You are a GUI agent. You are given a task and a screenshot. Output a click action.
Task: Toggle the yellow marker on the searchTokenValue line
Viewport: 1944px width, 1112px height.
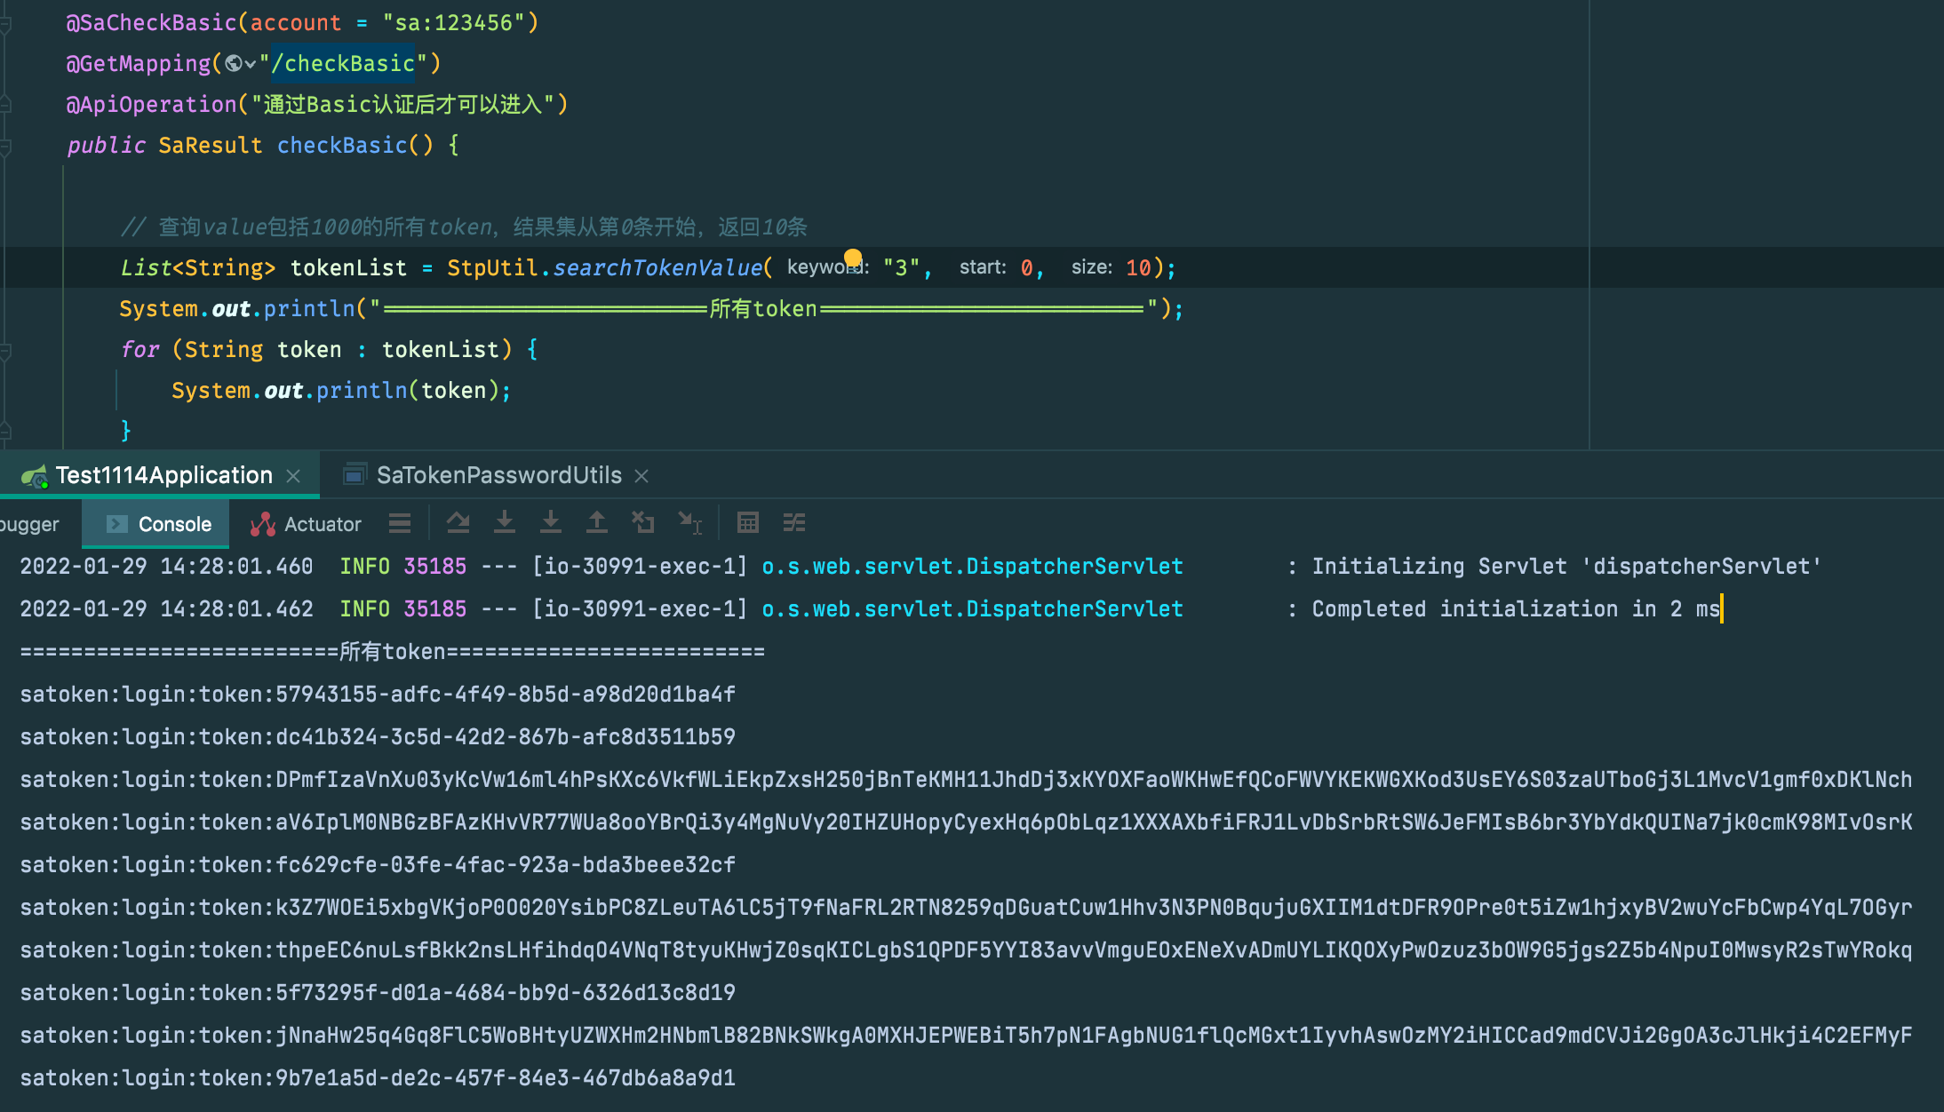point(851,258)
